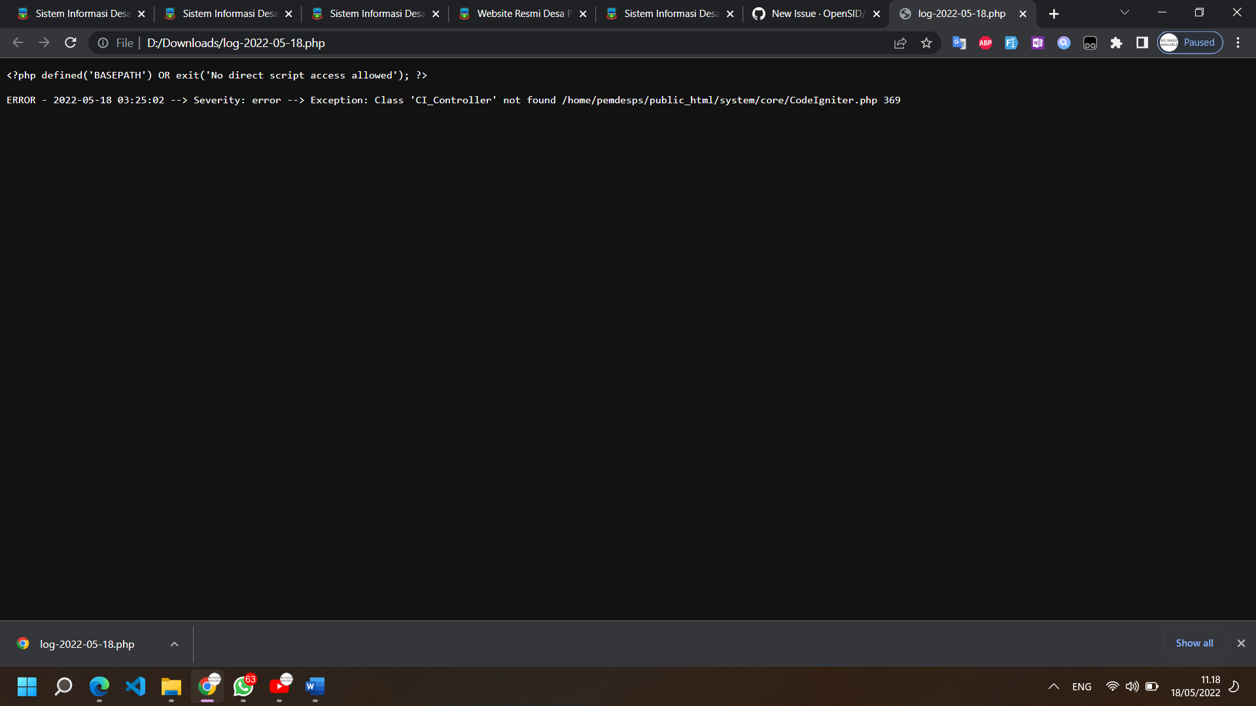
Task: Open the dark reader extension icon
Action: pos(1090,42)
